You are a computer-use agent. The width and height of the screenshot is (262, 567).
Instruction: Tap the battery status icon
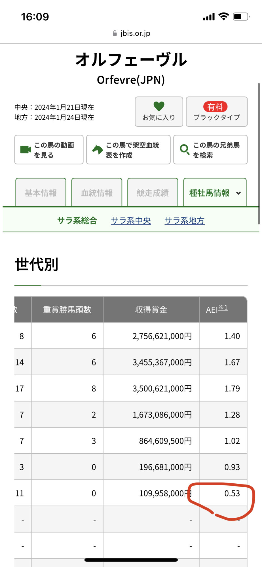point(241,16)
